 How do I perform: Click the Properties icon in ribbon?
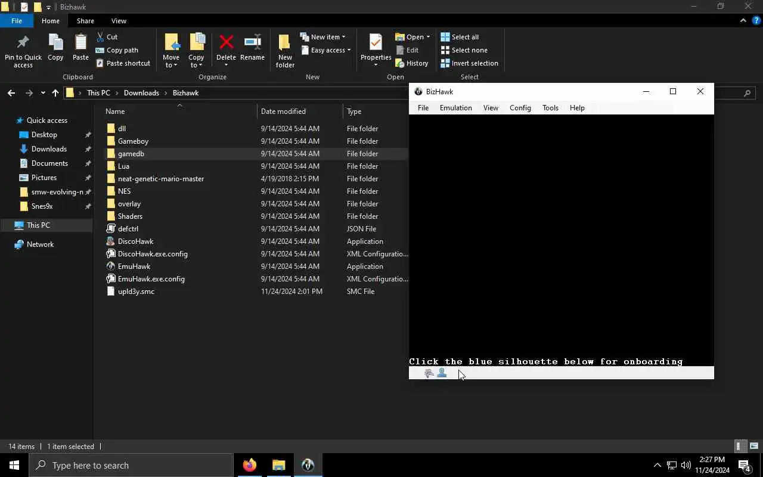pyautogui.click(x=376, y=43)
